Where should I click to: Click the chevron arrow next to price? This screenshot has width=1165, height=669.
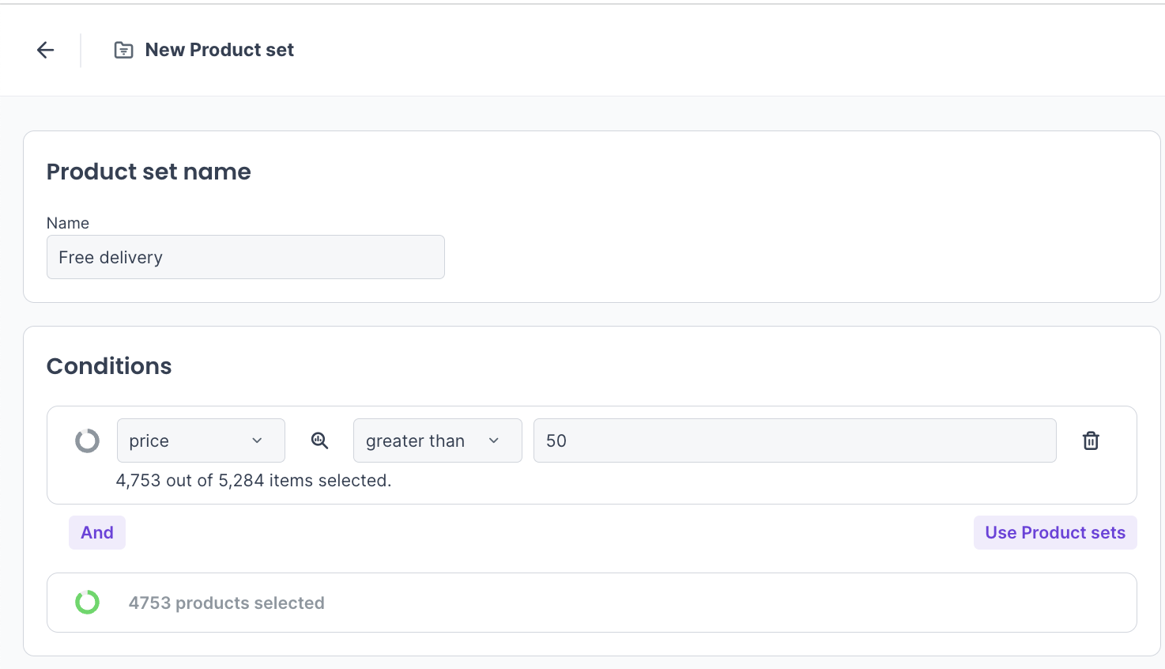[257, 440]
